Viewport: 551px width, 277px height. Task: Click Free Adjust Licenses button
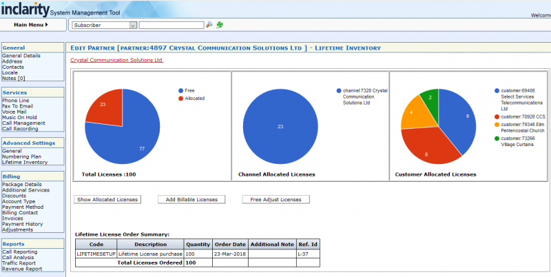pos(276,199)
